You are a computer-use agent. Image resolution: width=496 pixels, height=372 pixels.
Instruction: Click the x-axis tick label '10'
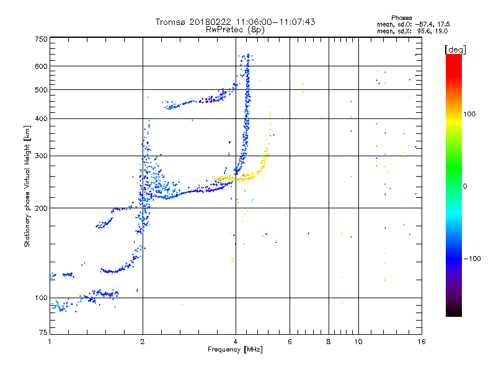click(358, 342)
